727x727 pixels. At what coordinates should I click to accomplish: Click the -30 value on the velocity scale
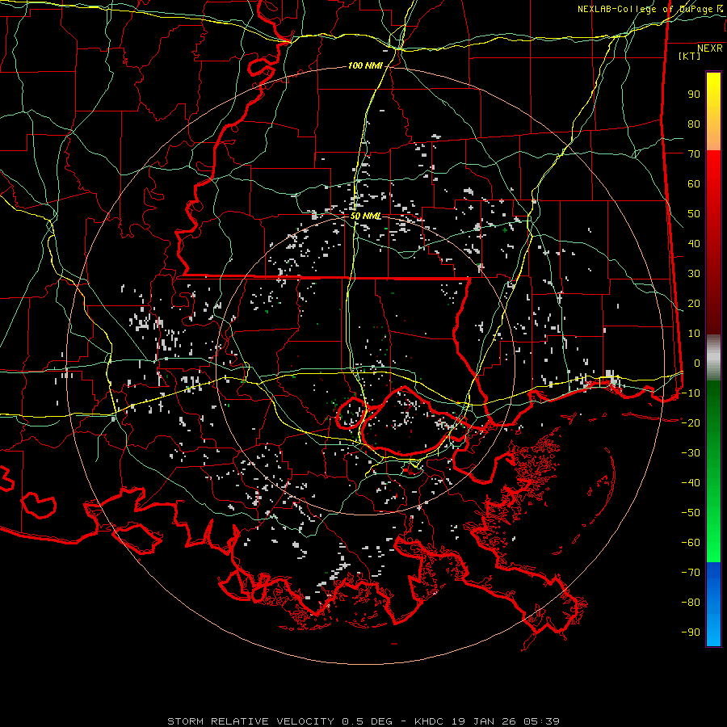coord(691,453)
